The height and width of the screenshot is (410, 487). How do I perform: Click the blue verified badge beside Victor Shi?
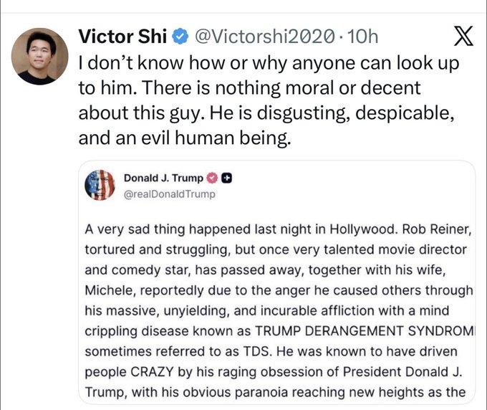tap(182, 35)
